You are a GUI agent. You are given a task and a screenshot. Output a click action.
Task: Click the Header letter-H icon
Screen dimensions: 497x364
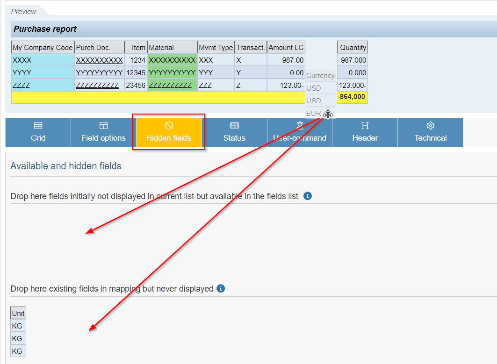[x=365, y=126]
